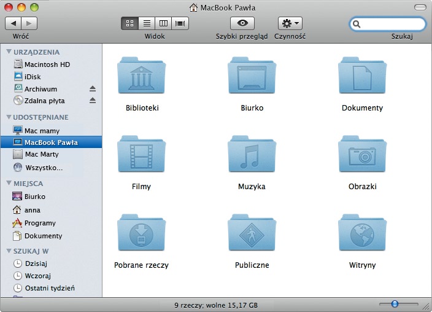Screen dimensions: 432x312
Task: Go back with the left arrow button
Action: pyautogui.click(x=13, y=23)
